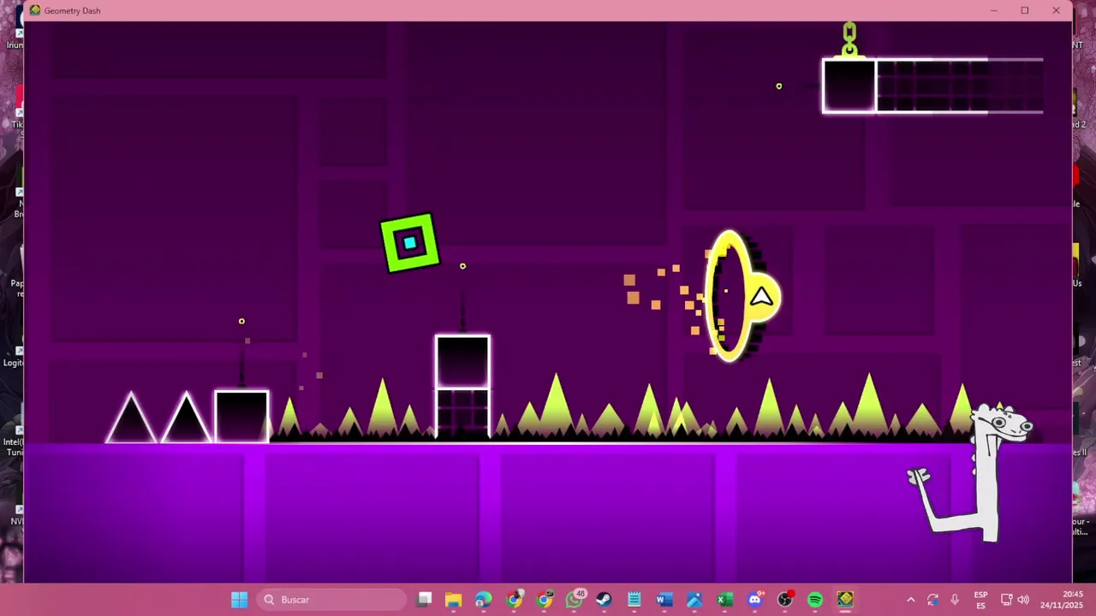
Task: Close the Geometry Dash window
Action: [1056, 10]
